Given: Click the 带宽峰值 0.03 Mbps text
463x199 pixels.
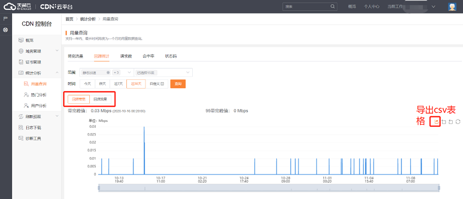Looking at the screenshot, I should click(x=107, y=111).
